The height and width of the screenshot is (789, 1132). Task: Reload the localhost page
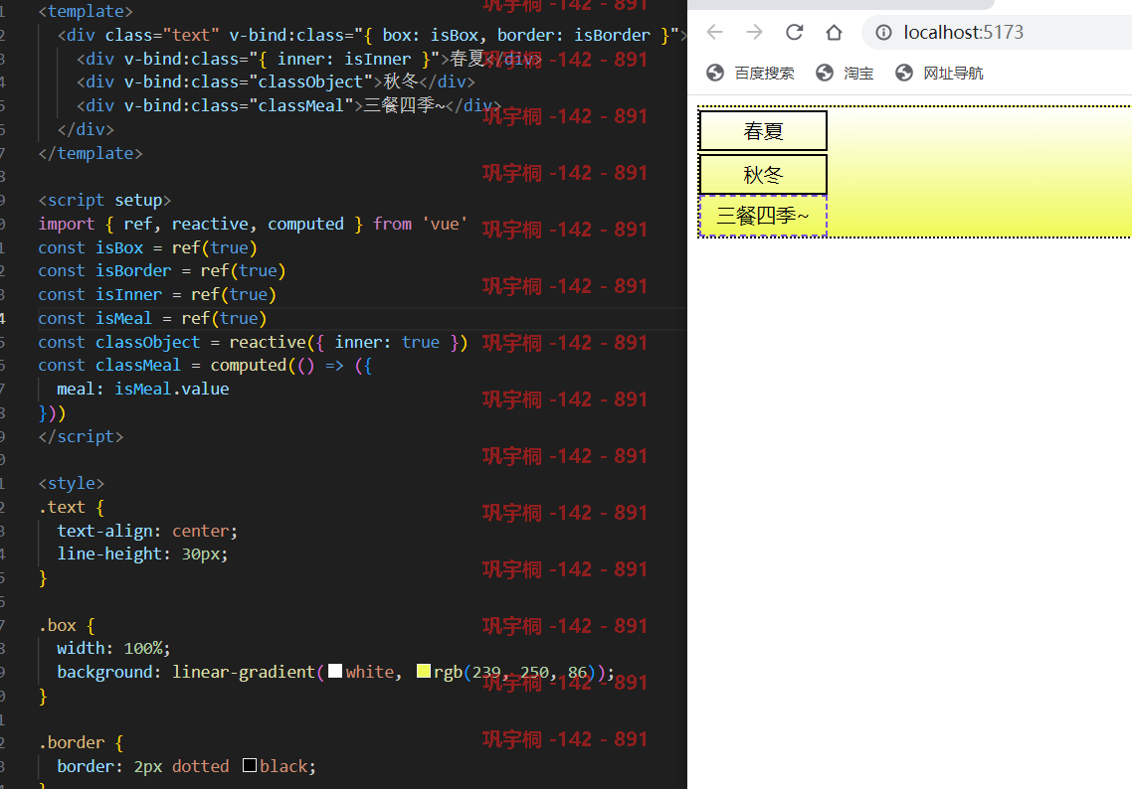click(x=794, y=32)
